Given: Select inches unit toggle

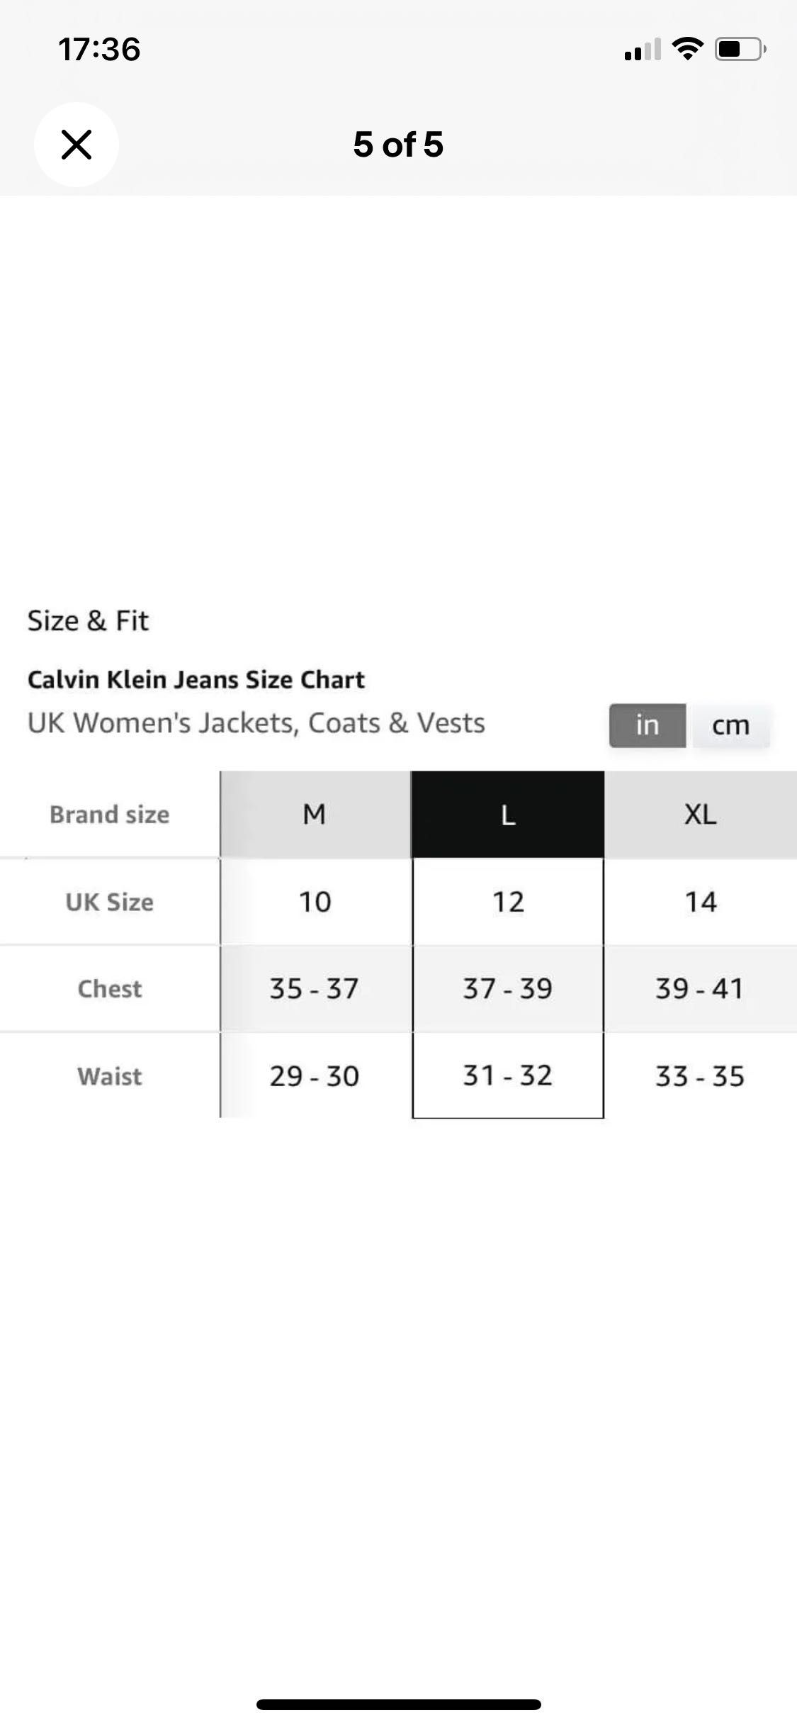Looking at the screenshot, I should coord(648,725).
